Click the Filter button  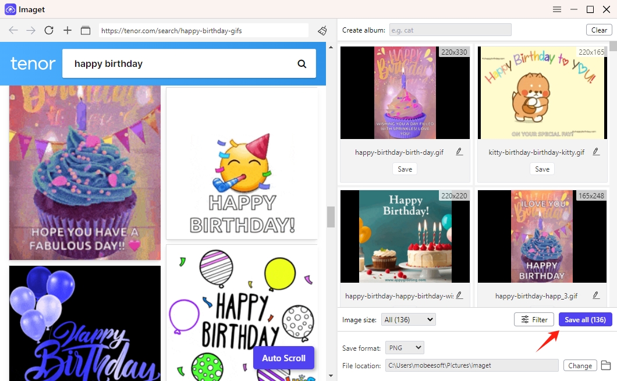[x=534, y=319]
